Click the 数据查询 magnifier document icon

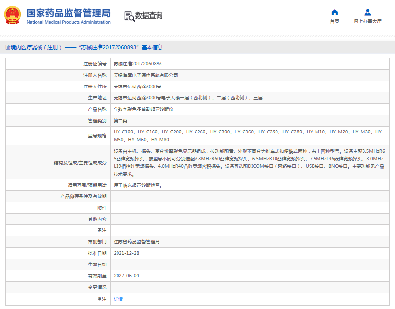coord(129,16)
